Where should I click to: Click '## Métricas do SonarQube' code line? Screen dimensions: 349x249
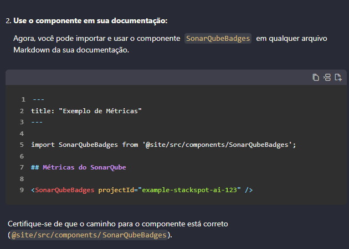click(x=78, y=167)
